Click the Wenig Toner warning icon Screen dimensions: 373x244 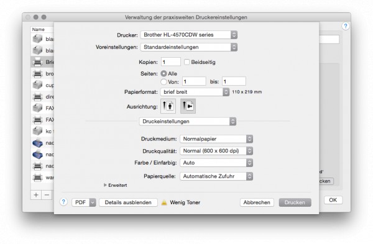164,202
